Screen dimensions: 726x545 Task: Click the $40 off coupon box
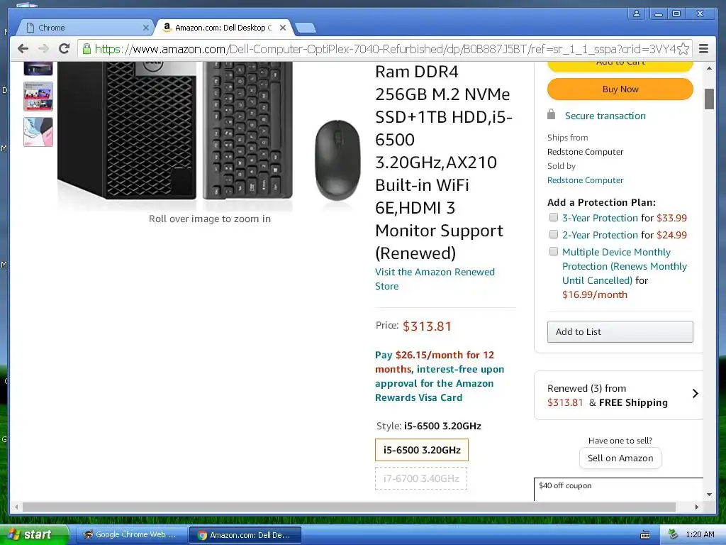pyautogui.click(x=618, y=489)
